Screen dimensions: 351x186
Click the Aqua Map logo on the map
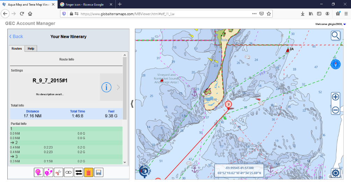pyautogui.click(x=145, y=171)
